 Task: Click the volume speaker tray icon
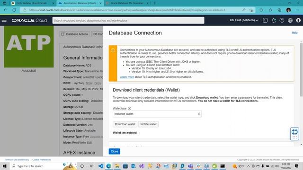[x=277, y=166]
